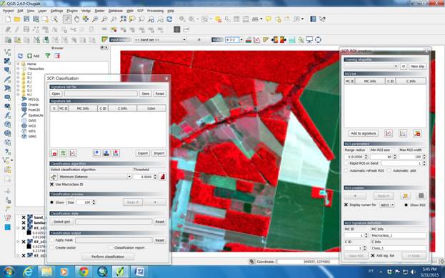The height and width of the screenshot is (278, 445).
Task: Refresh the Browser panel
Action: coord(20,56)
